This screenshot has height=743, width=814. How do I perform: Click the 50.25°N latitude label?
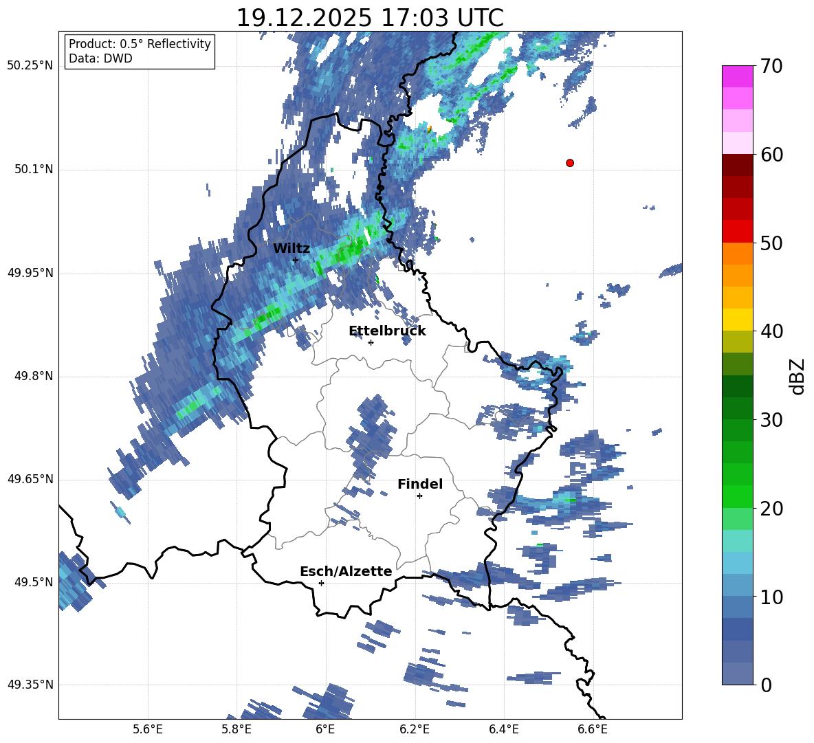pyautogui.click(x=30, y=66)
